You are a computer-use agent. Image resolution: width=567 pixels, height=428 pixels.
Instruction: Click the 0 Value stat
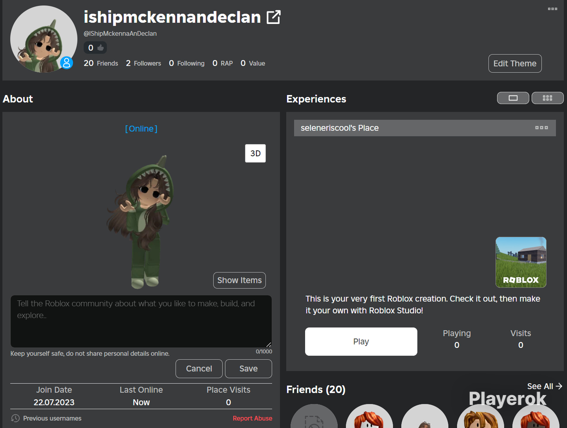click(x=253, y=63)
